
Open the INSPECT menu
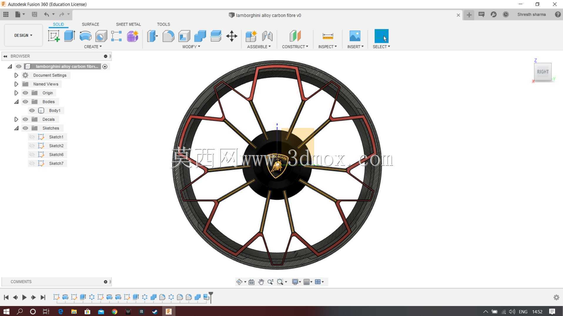[x=328, y=47]
